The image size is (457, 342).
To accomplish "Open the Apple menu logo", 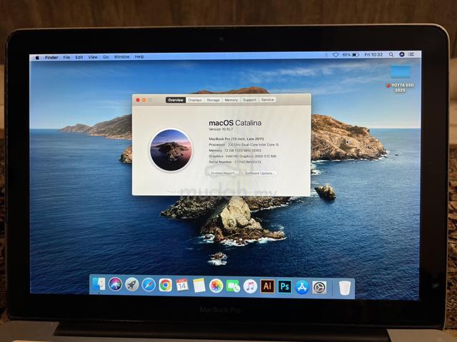I will tap(37, 57).
